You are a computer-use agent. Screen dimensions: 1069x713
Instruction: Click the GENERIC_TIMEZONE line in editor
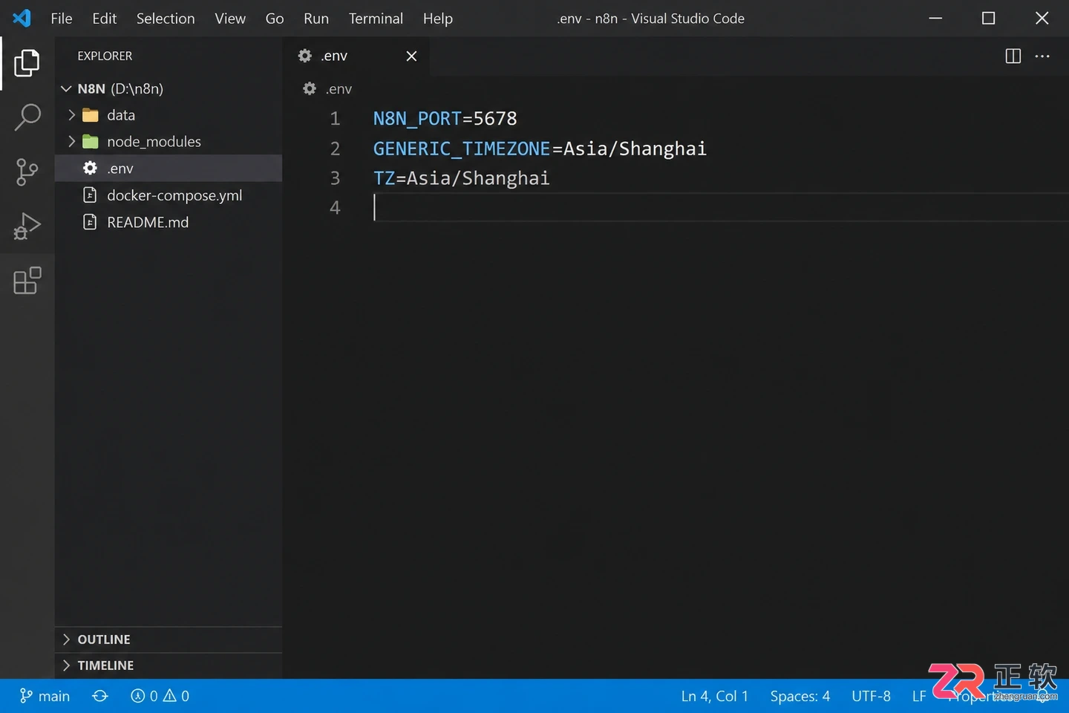[x=540, y=149]
